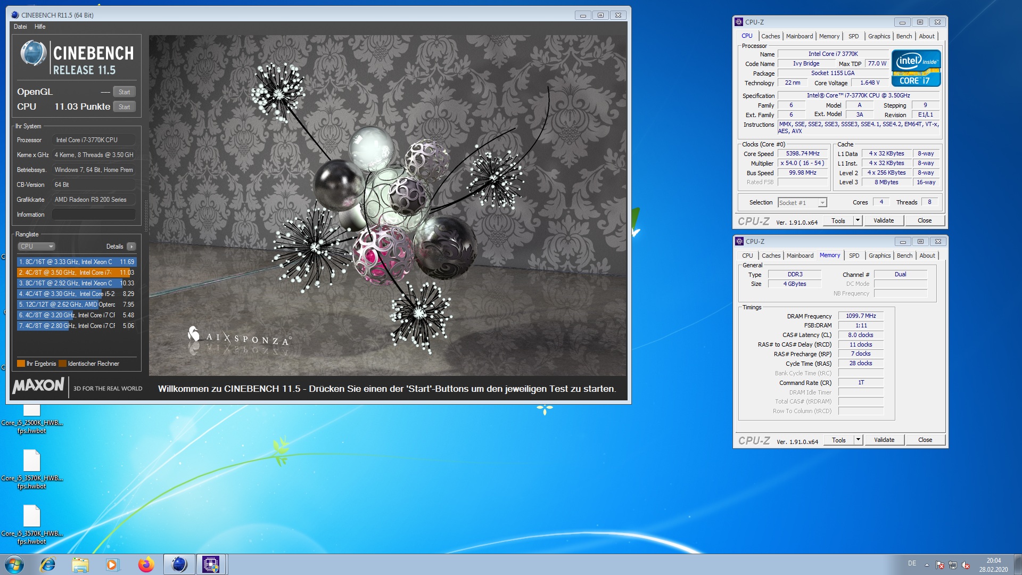Click Tools button in lower CPU-Z window
Screen dimensions: 1022x575
coord(839,440)
